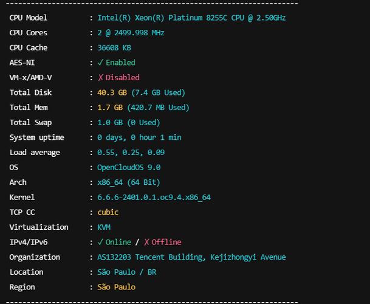Click the 'Arch' label
The width and height of the screenshot is (370, 304).
coord(18,182)
